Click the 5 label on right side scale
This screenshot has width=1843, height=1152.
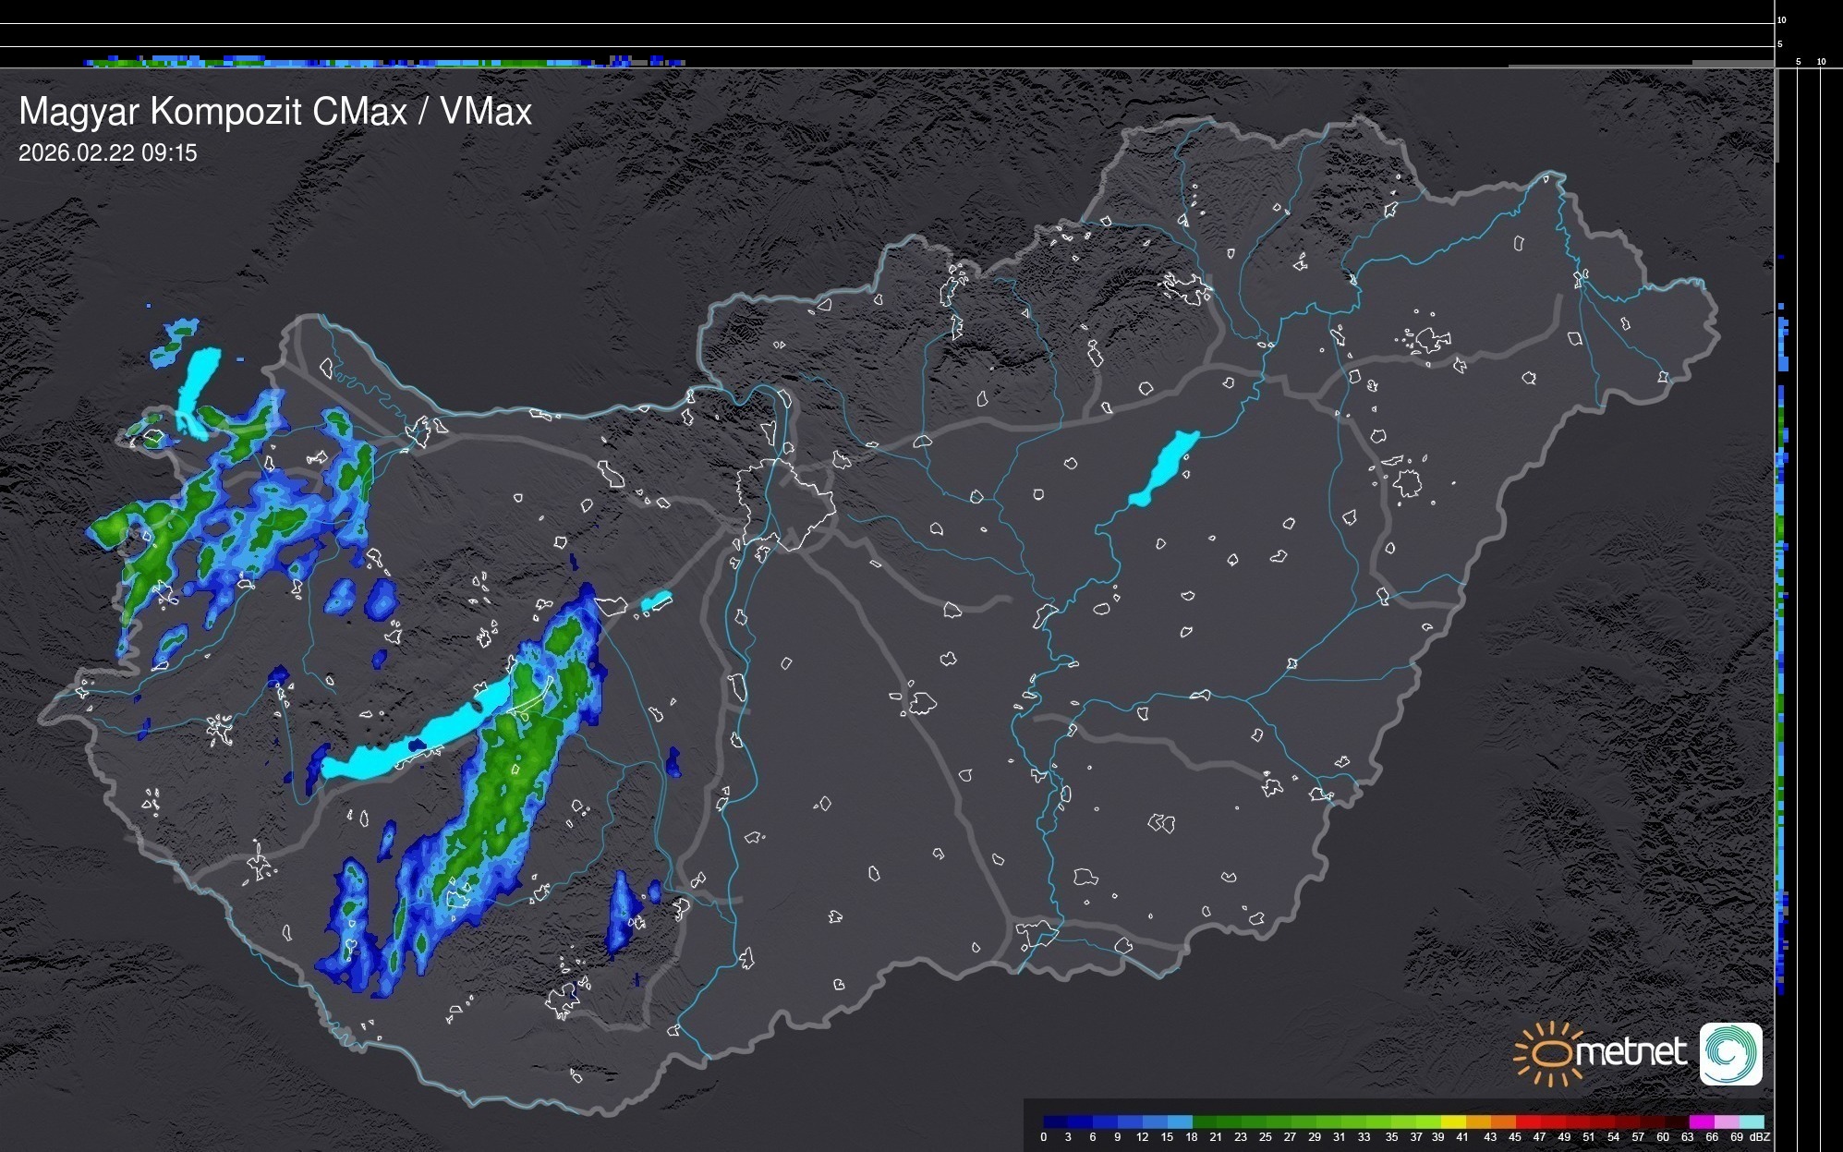pyautogui.click(x=1798, y=62)
